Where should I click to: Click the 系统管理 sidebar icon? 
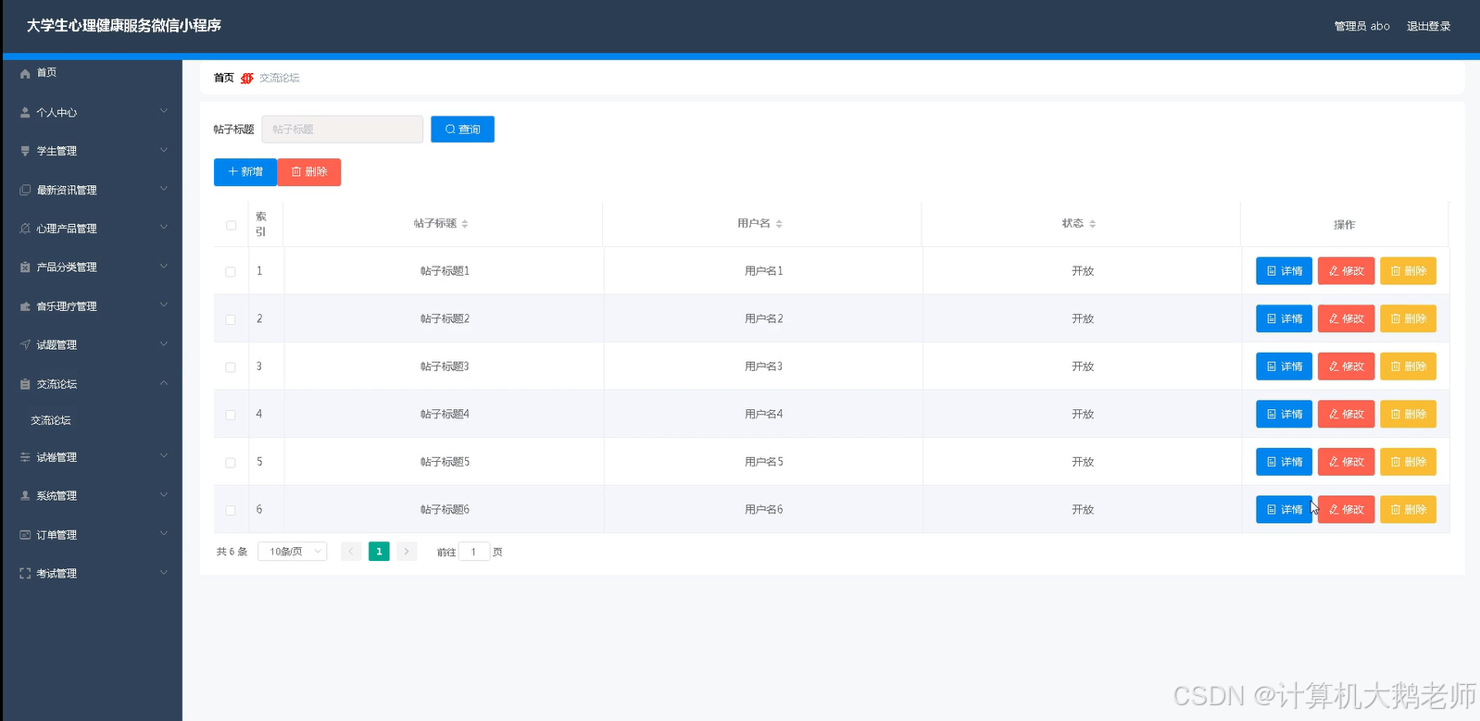point(25,496)
